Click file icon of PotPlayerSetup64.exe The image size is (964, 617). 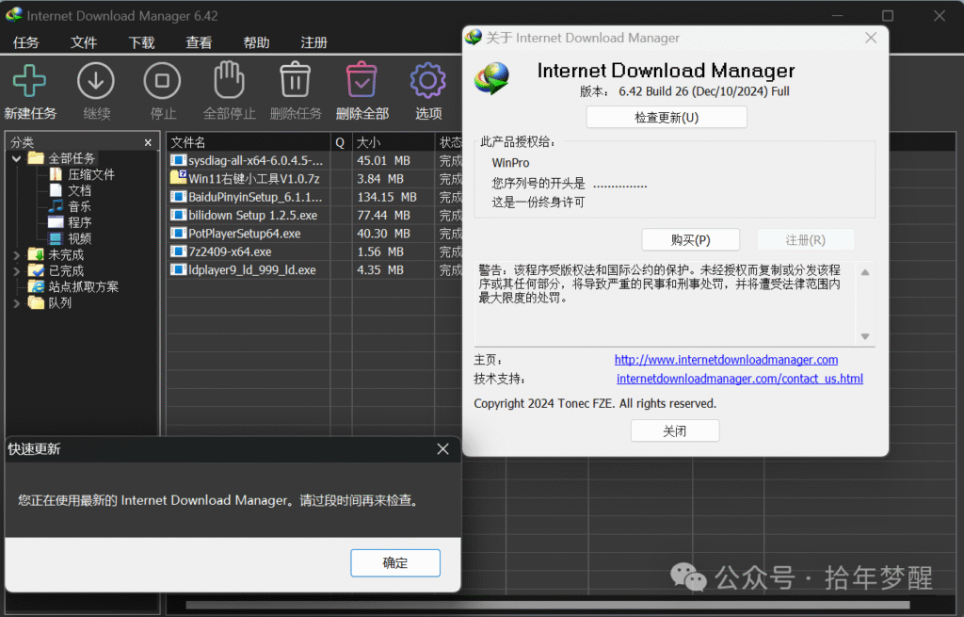point(178,234)
